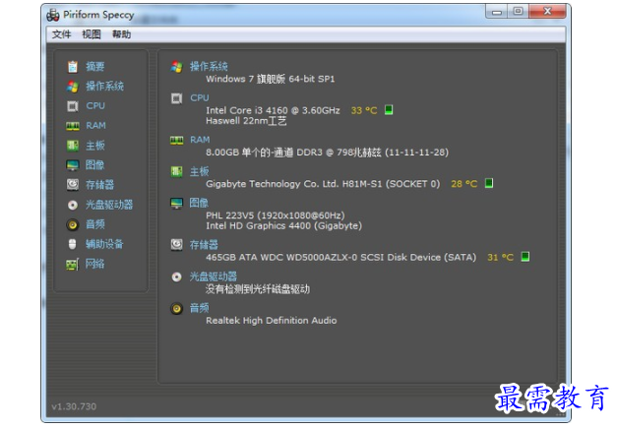The height and width of the screenshot is (429, 617).
Task: Click hard drive icon beside 存储器 in summary
Action: 177,245
